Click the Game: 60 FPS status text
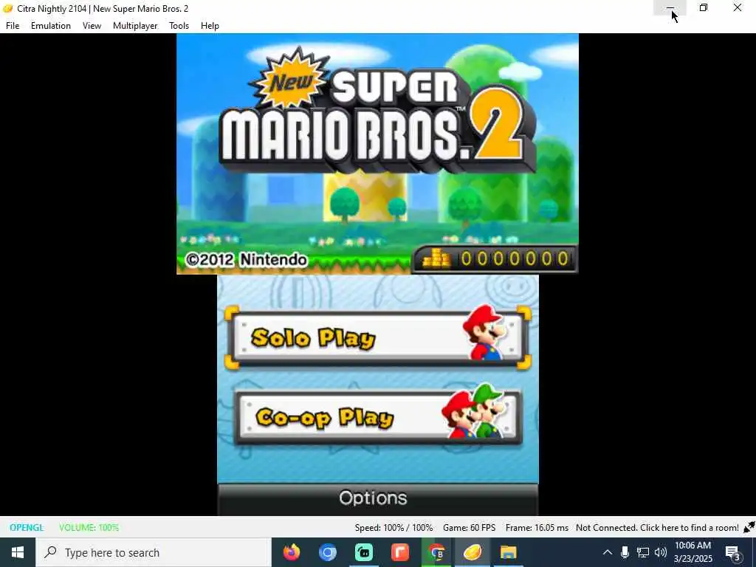The image size is (756, 567). 469,527
